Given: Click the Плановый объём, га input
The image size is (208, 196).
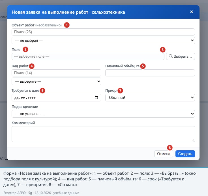Looking at the screenshot, I should [150, 73].
